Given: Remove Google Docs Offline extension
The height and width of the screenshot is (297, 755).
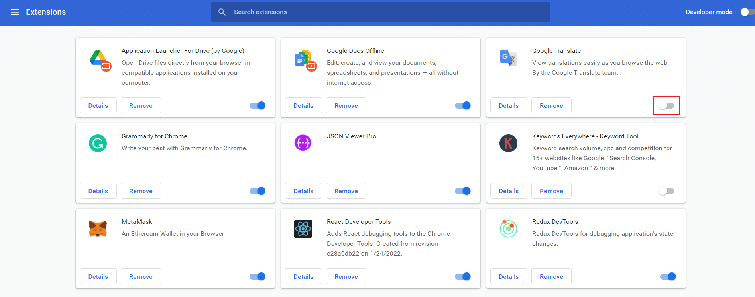Looking at the screenshot, I should click(346, 105).
